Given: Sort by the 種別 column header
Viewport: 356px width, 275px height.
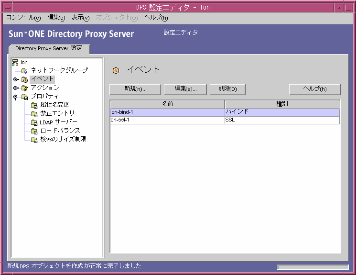Looking at the screenshot, I should point(282,104).
